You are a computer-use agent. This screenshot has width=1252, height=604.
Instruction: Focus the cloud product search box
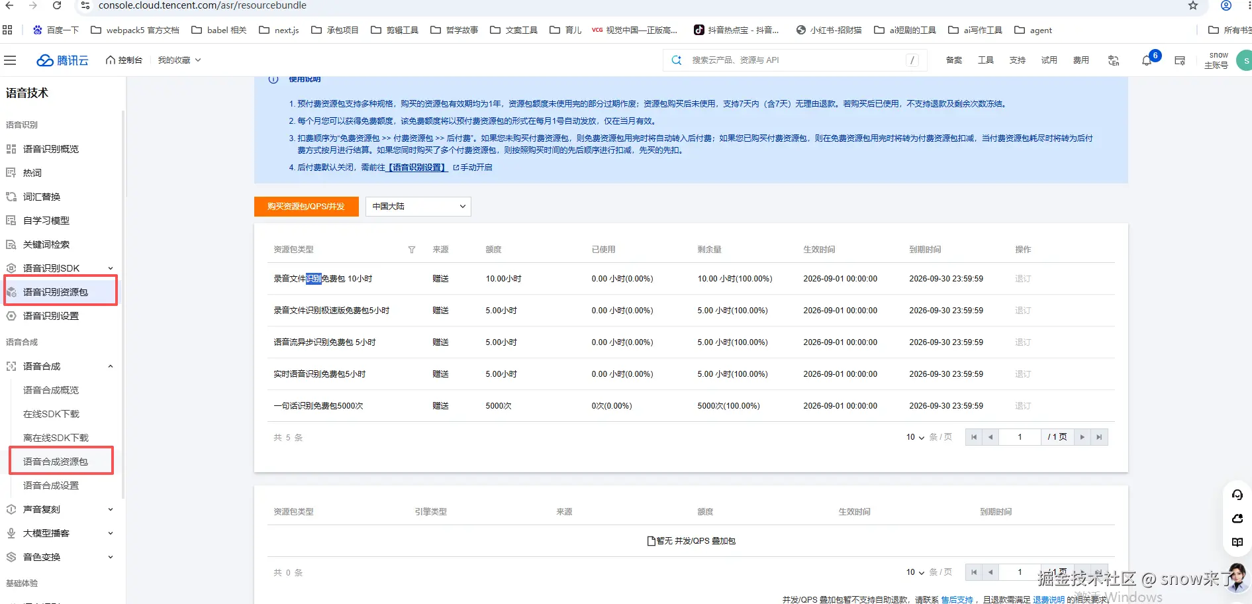click(795, 60)
